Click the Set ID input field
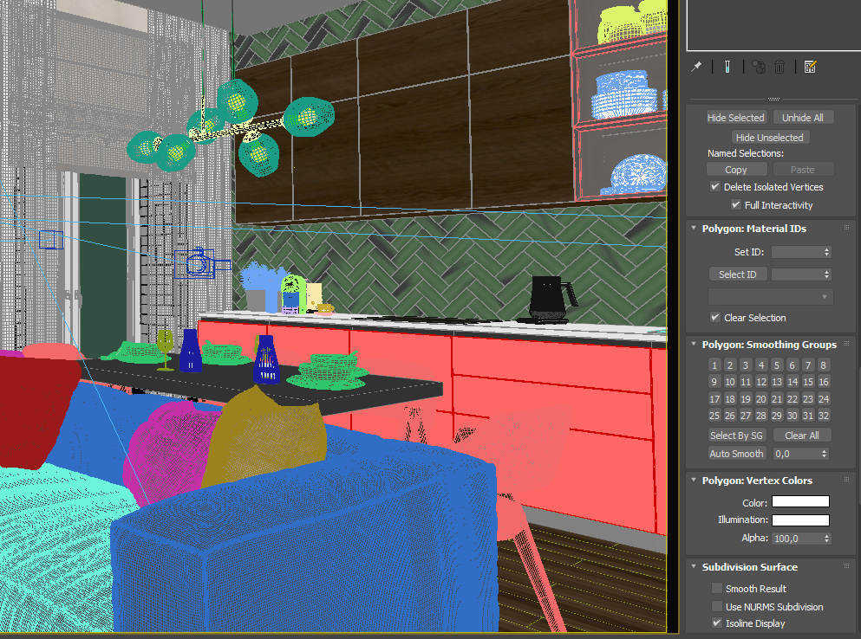This screenshot has width=861, height=639. (797, 252)
